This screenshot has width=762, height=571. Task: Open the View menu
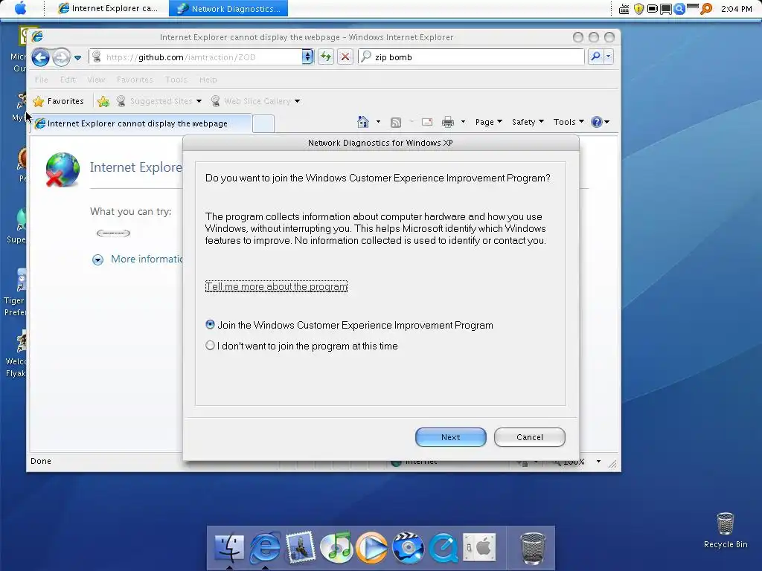click(x=96, y=80)
